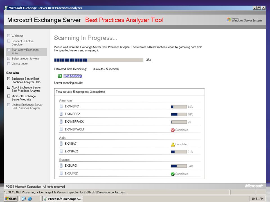
Task: Select the EXAMER02 server icon
Action: click(61, 114)
